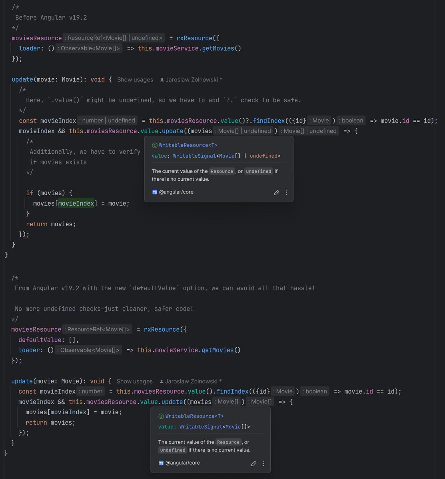Image resolution: width=445 pixels, height=479 pixels.
Task: Click the 'if (movies) {' statement
Action: 49,193
